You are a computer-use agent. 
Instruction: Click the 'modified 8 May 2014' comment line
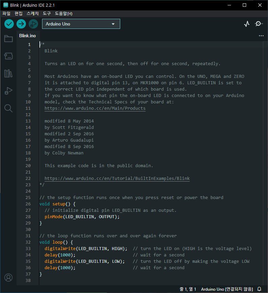pos(69,121)
